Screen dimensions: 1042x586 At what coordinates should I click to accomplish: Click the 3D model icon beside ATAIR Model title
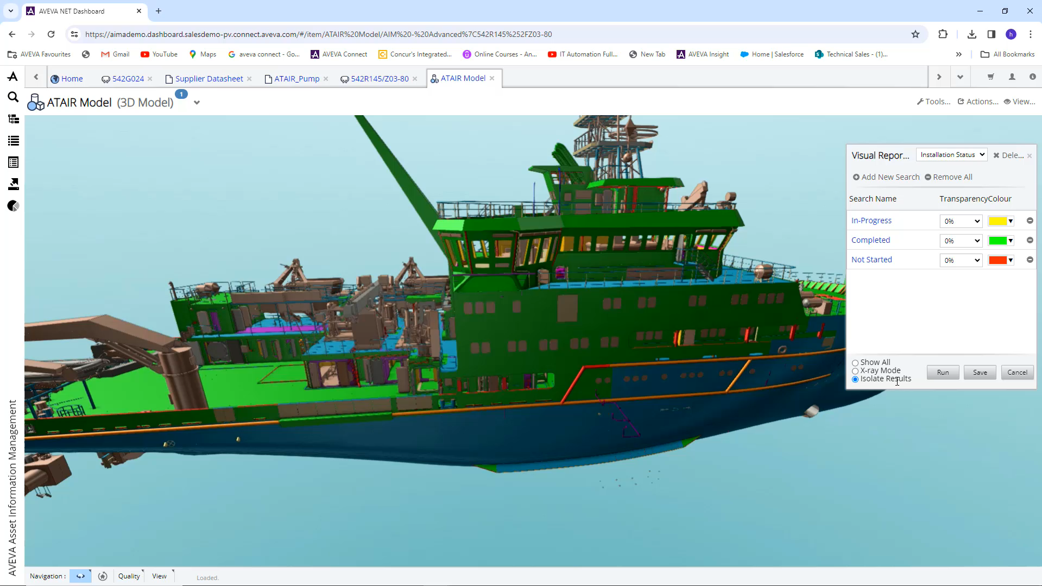(x=36, y=102)
